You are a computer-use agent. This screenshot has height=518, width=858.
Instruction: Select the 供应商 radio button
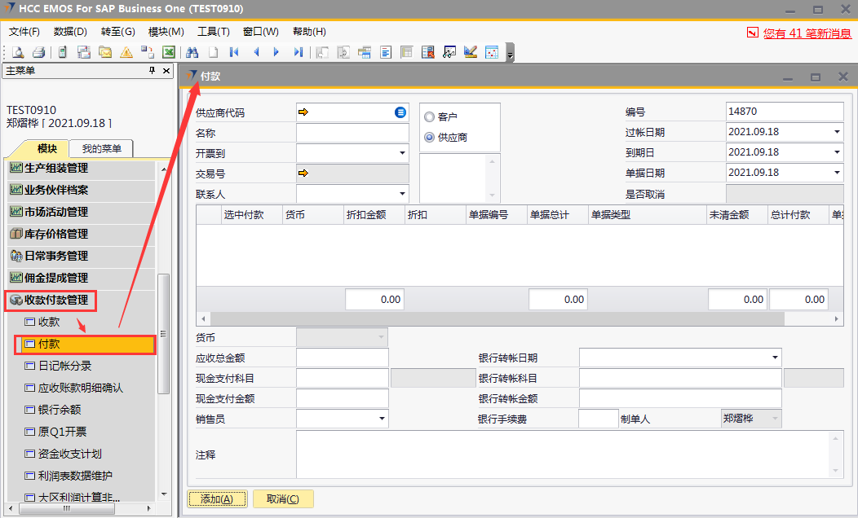point(429,138)
